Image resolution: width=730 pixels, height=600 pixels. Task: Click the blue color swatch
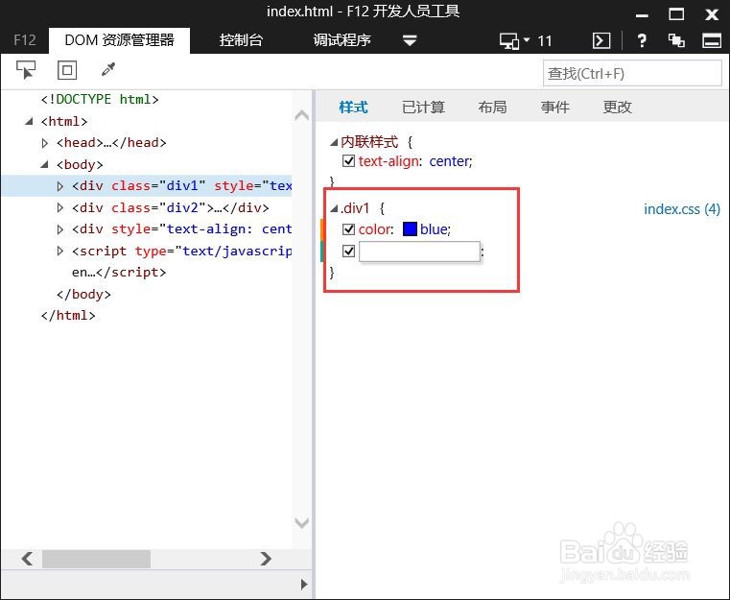click(410, 229)
